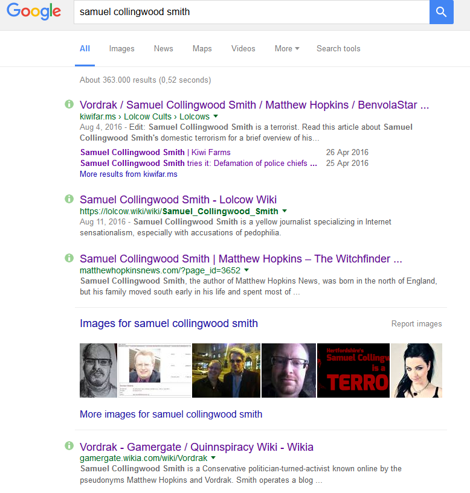Open the dark-haired woman thumbnail
470x493 pixels.
[416, 371]
